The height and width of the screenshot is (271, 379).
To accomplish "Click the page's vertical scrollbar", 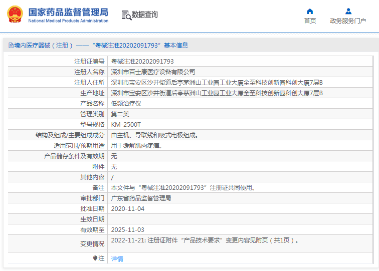I will coord(376,150).
